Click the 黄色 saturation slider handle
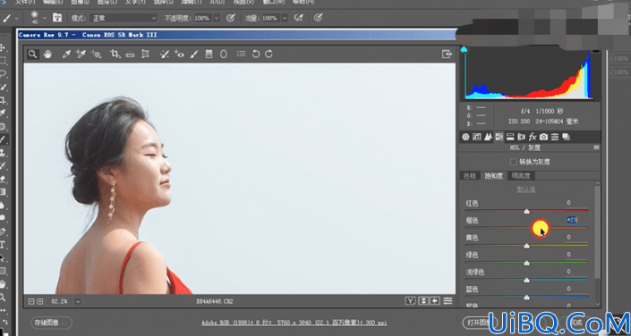 point(526,246)
